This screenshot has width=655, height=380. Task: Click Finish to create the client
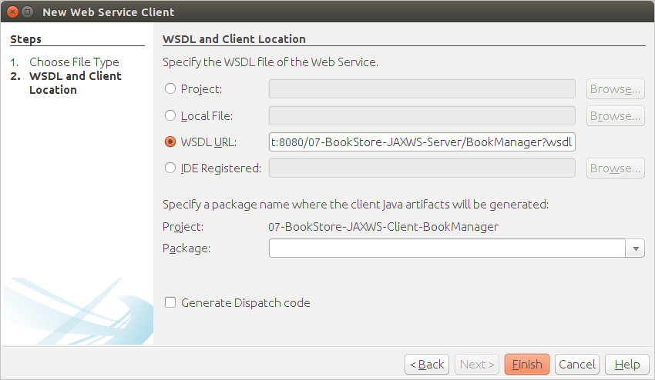pos(527,365)
